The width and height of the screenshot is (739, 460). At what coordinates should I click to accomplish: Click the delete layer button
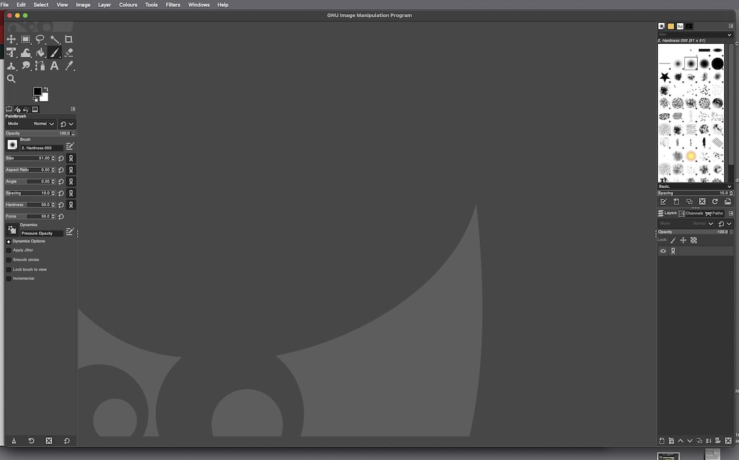[729, 440]
